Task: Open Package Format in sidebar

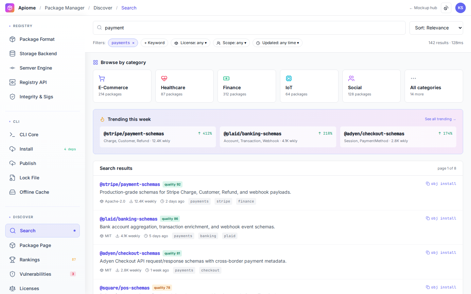Action: 43,39
